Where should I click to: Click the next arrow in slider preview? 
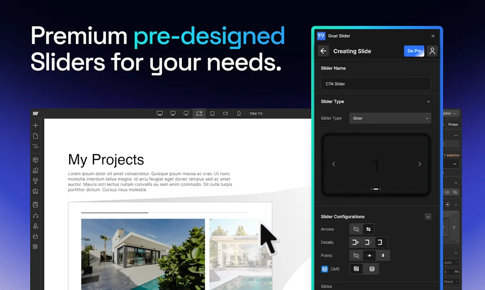pos(420,164)
